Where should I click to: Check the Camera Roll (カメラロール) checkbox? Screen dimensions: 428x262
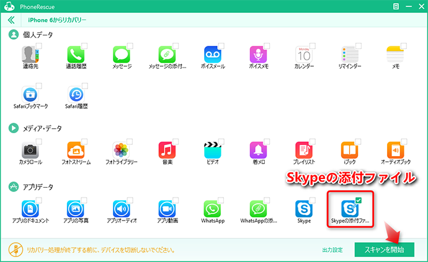[x=38, y=141]
